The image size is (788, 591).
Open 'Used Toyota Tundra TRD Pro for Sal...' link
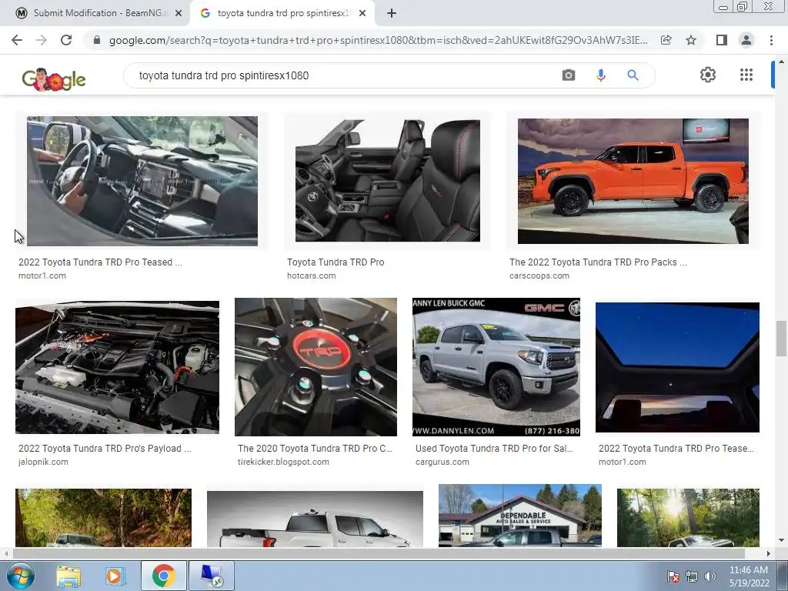pyautogui.click(x=494, y=449)
